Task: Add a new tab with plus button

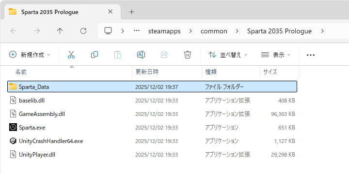Action: pos(132,12)
